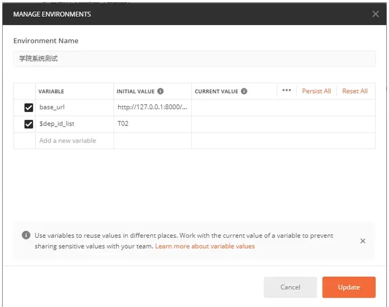Click the Initial Value info icon

pos(160,91)
